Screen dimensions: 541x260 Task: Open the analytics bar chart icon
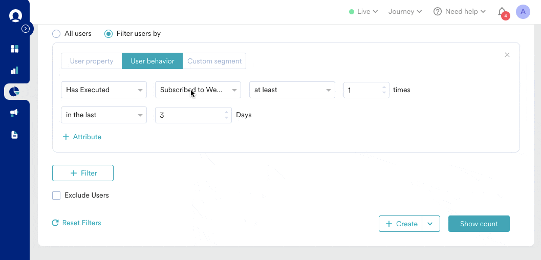14,70
